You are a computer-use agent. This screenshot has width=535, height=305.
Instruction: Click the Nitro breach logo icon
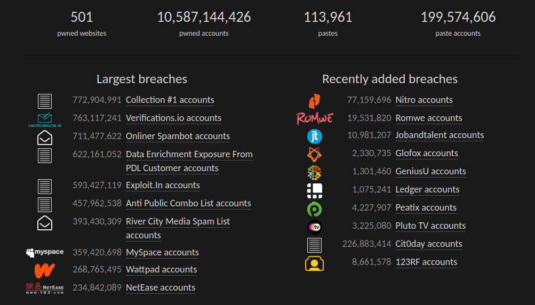coord(315,100)
